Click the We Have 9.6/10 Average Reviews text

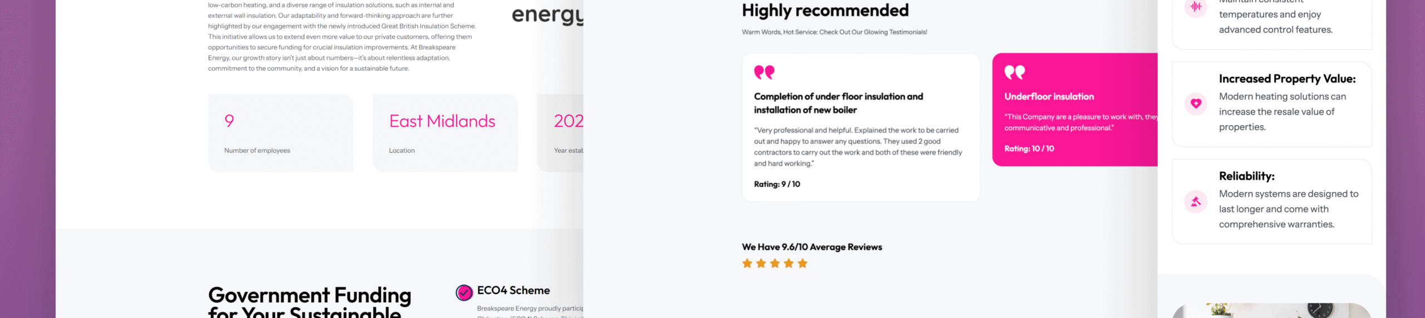point(812,247)
